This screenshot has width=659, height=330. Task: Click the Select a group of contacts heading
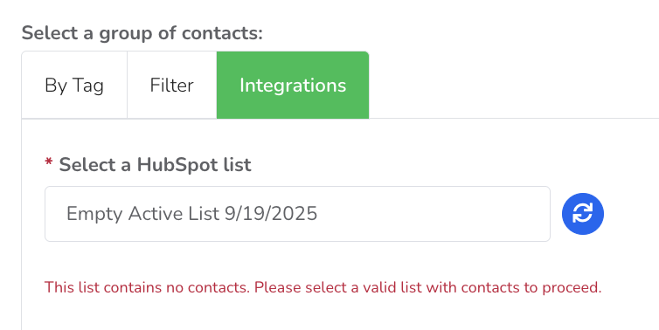[142, 33]
